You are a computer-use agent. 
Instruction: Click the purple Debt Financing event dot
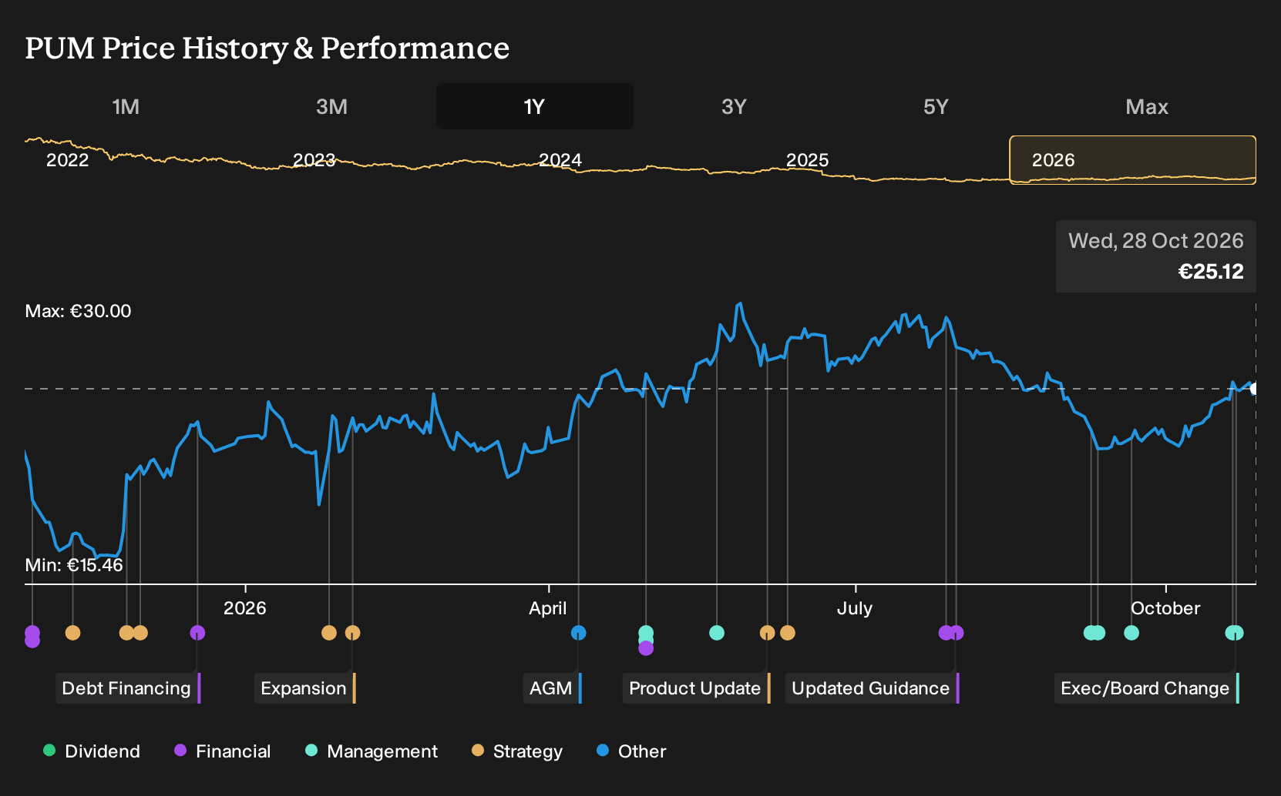coord(197,633)
